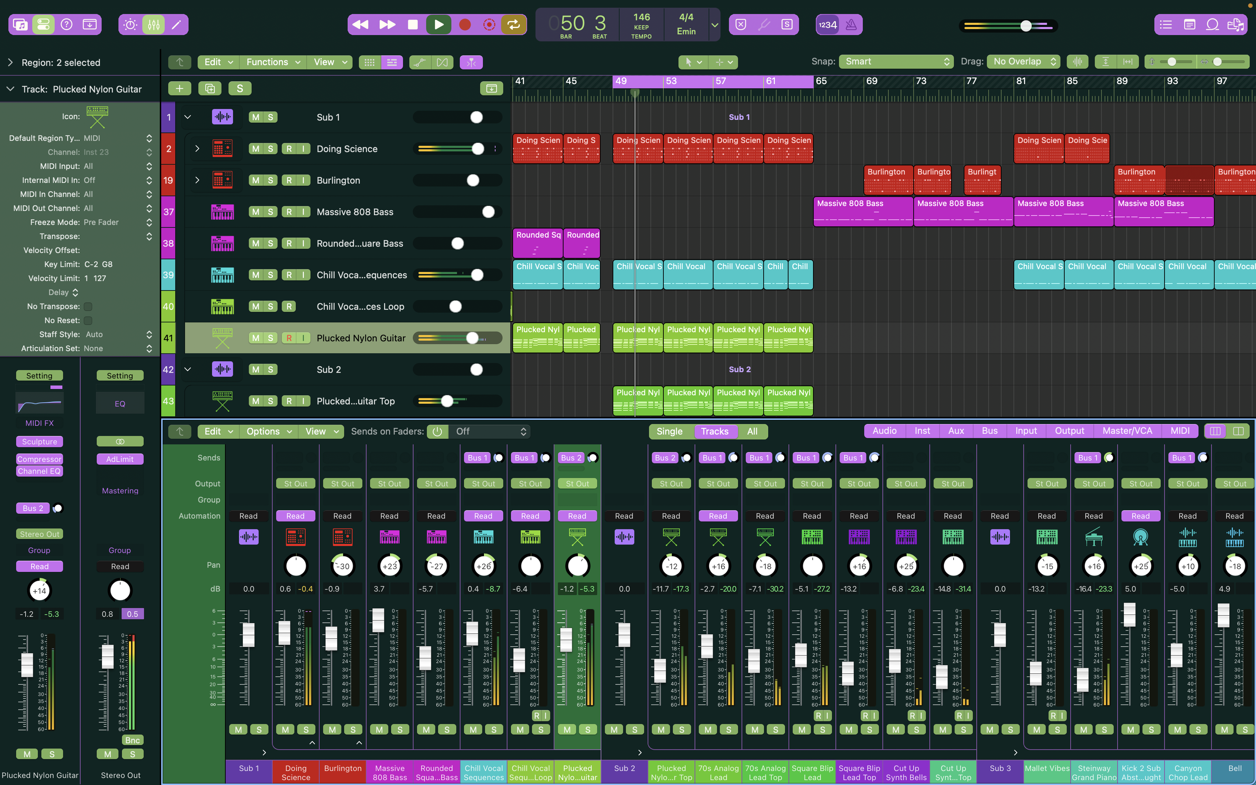
Task: Start recording with the Record button
Action: coord(465,25)
